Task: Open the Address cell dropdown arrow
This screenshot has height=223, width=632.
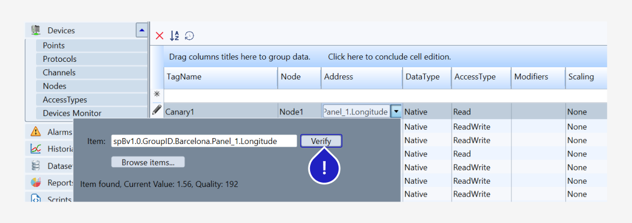Action: (x=397, y=112)
